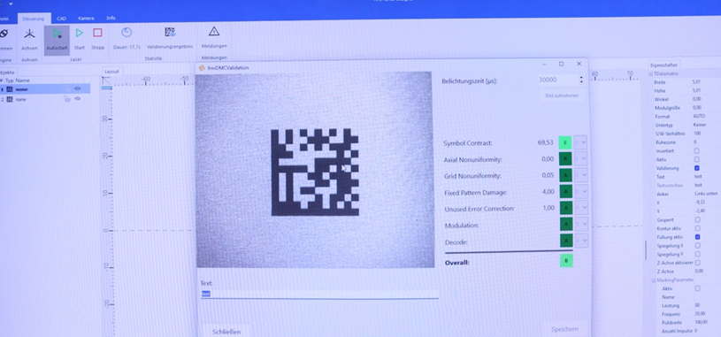Open Meldungen warning triangle icon
Viewport: 721px width, 337px height.
click(x=214, y=31)
